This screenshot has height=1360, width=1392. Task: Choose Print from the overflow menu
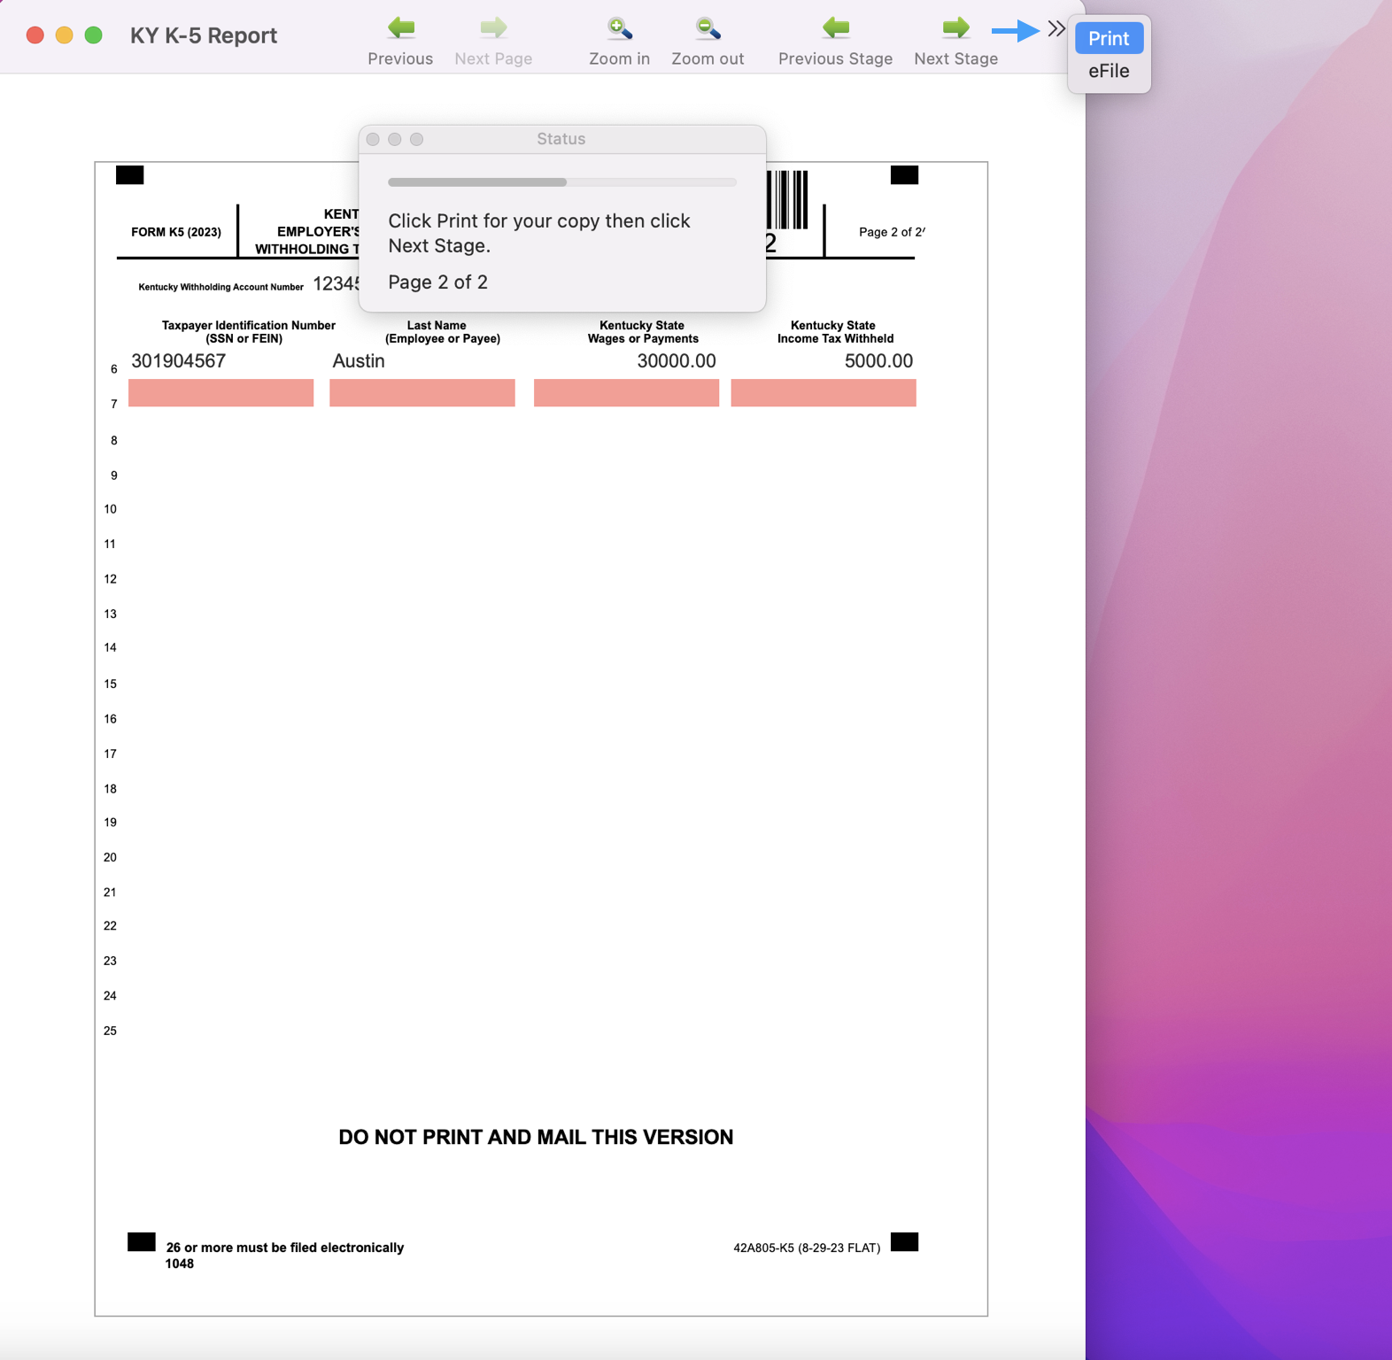[x=1109, y=39]
